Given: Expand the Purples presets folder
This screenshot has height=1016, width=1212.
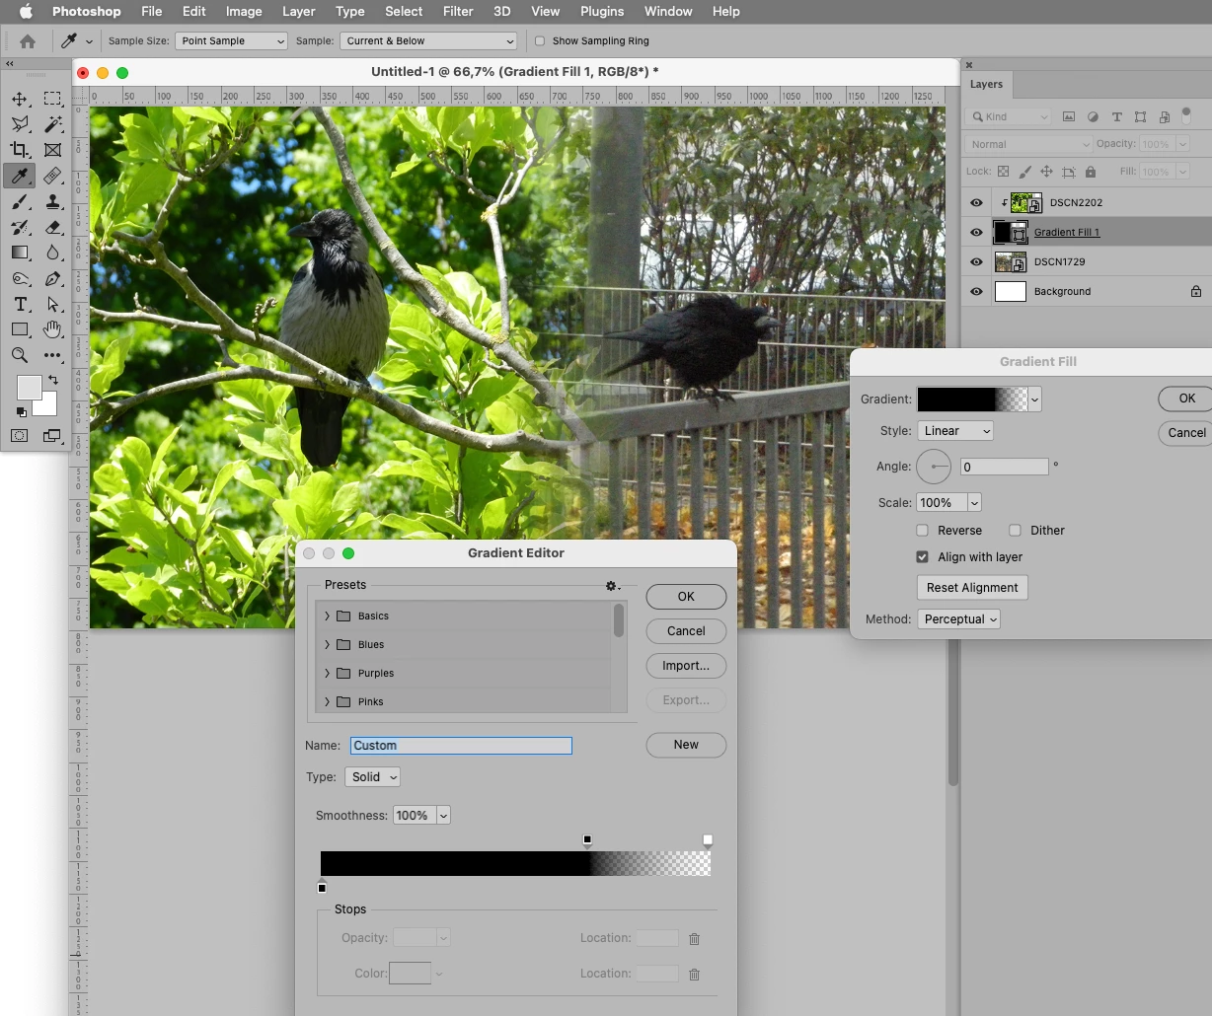Looking at the screenshot, I should 327,674.
